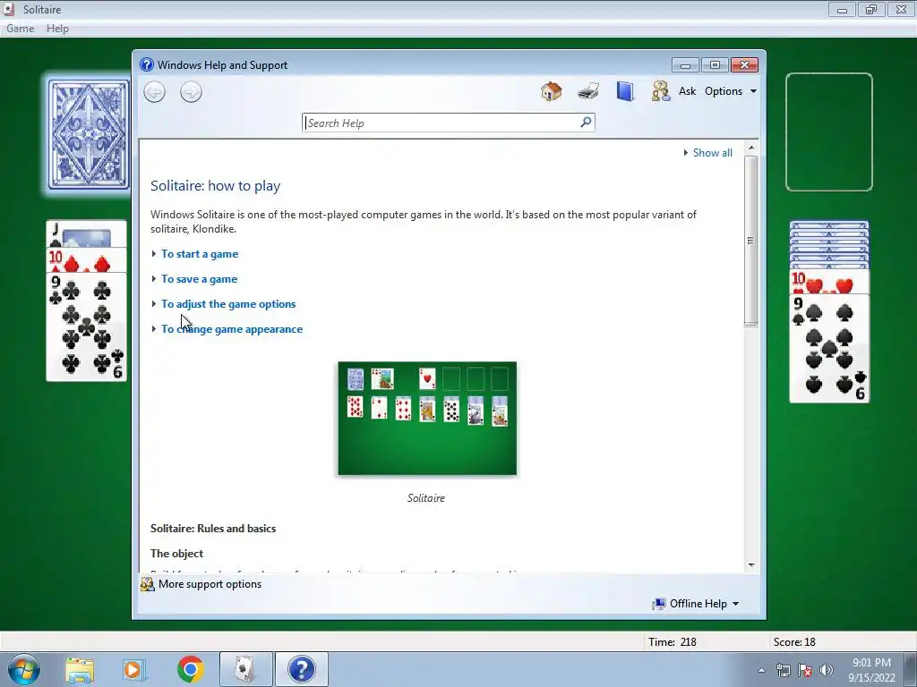Open Browse Help book icon

pyautogui.click(x=625, y=91)
